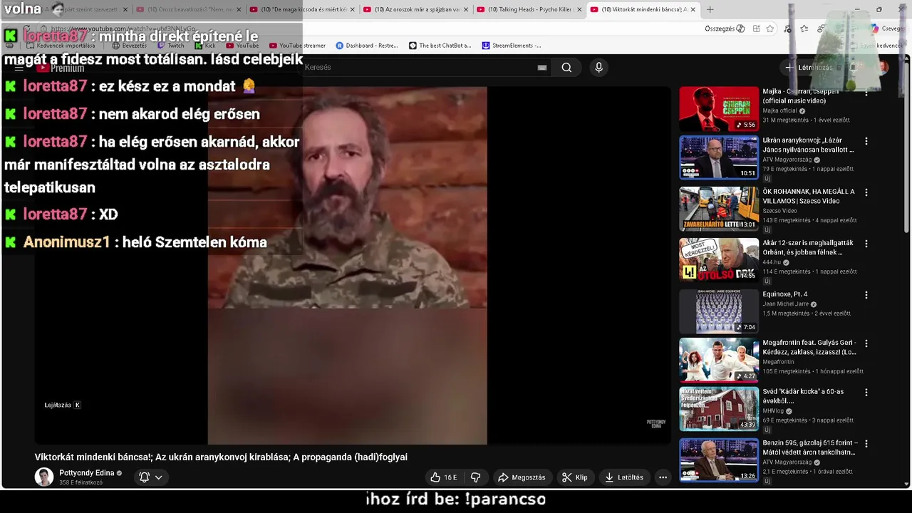Switch to De maga kicsoda és miért tab

302,9
